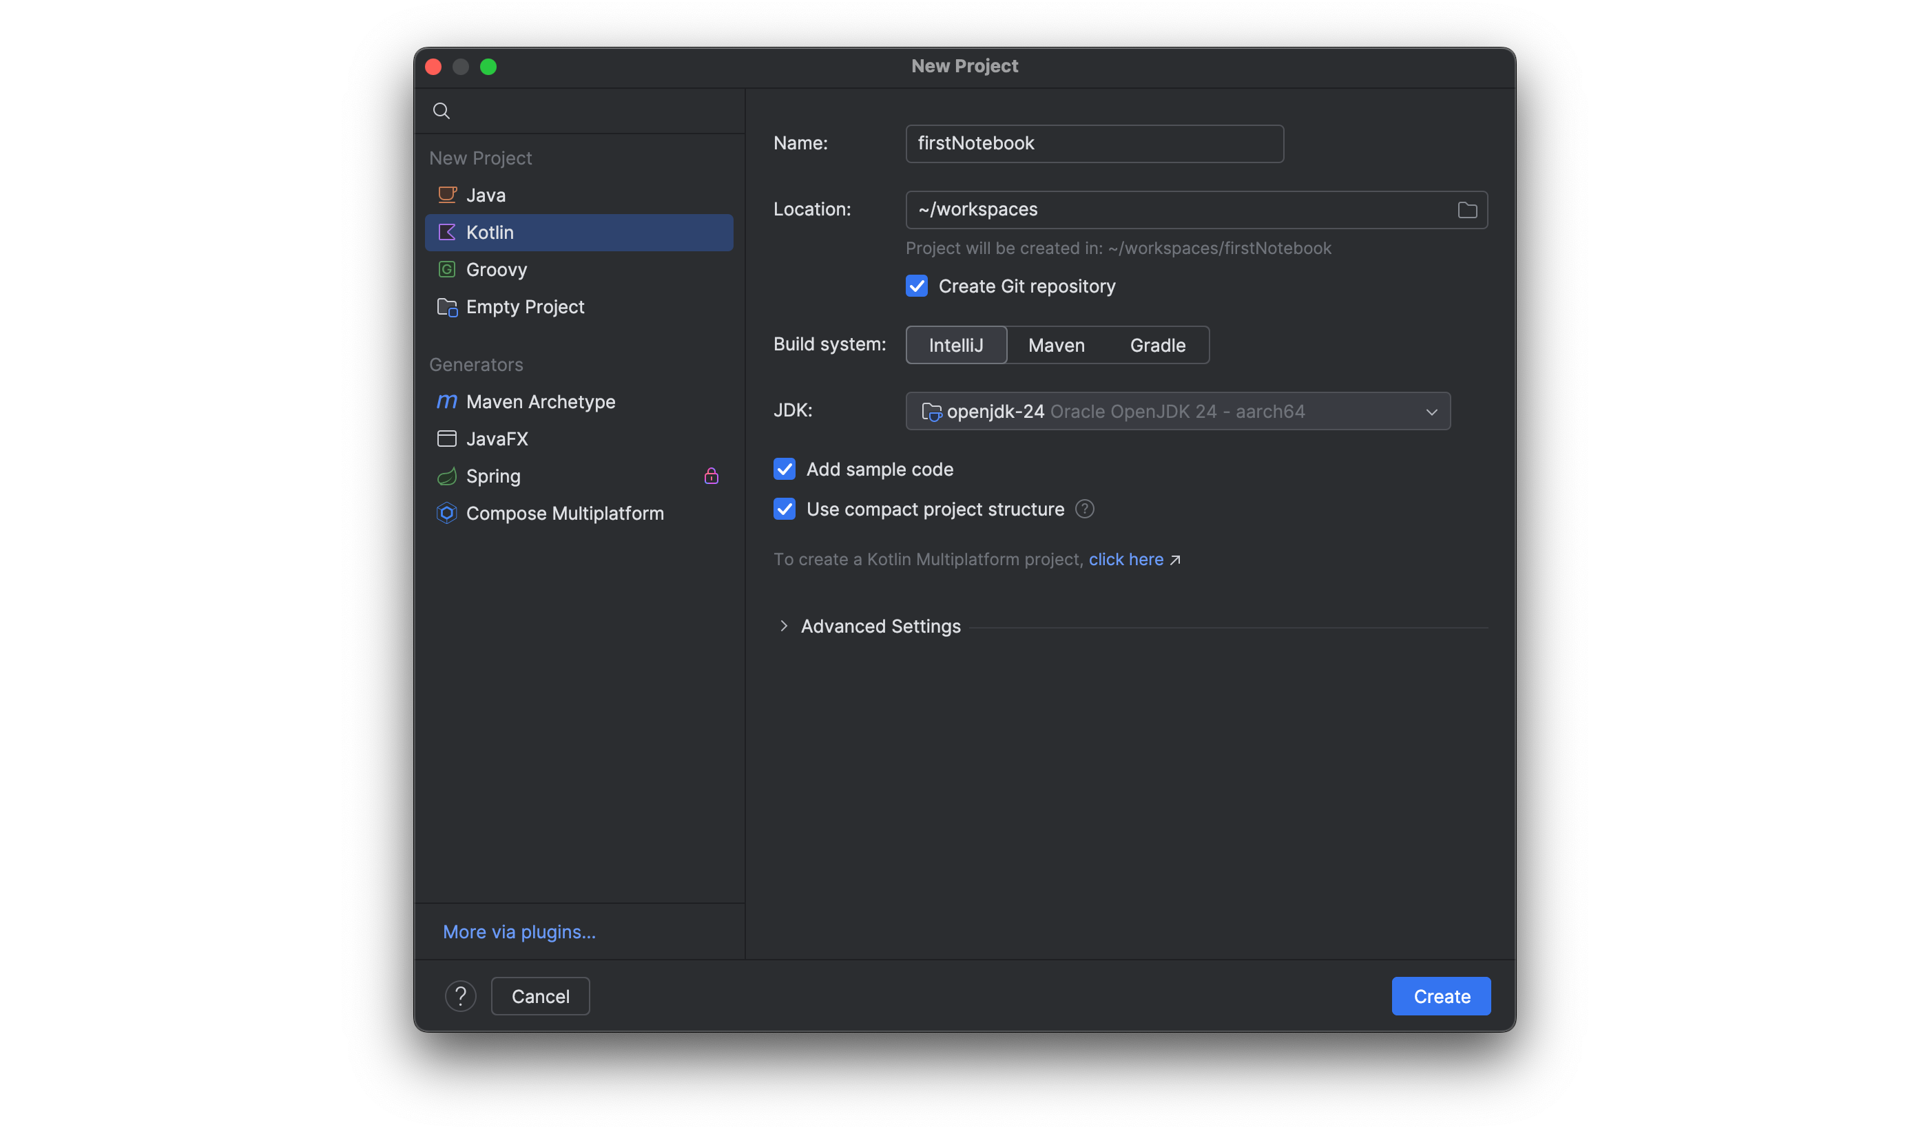Screen dimensions: 1930x1129
Task: Click the openjdk-24 value text
Action: click(995, 412)
